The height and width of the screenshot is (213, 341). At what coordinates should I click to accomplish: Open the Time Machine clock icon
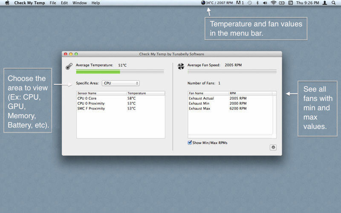coord(249,3)
